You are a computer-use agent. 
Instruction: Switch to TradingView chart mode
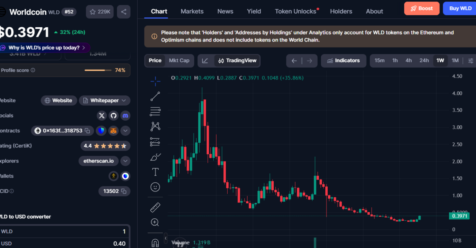pyautogui.click(x=237, y=61)
